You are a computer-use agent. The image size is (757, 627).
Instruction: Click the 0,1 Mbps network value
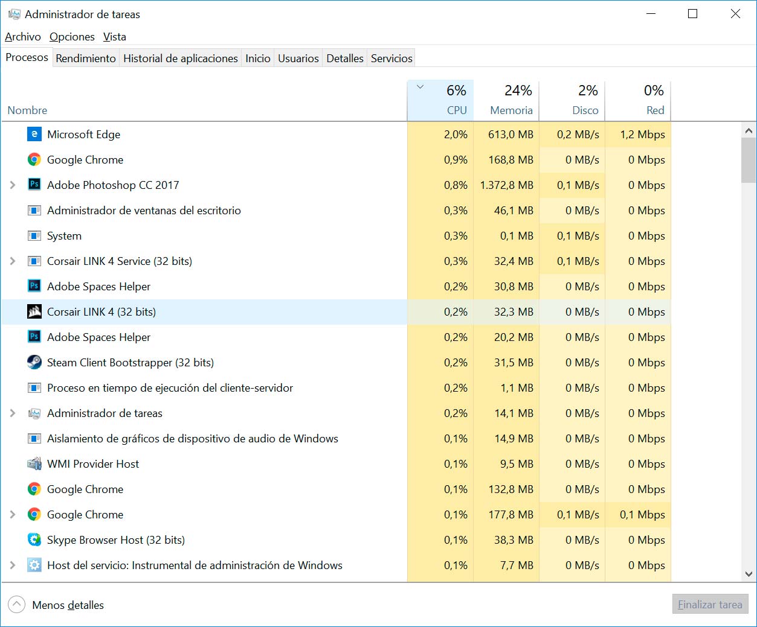click(643, 514)
